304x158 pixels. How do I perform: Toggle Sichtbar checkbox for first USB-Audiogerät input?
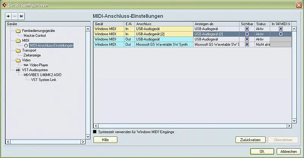tap(247, 29)
